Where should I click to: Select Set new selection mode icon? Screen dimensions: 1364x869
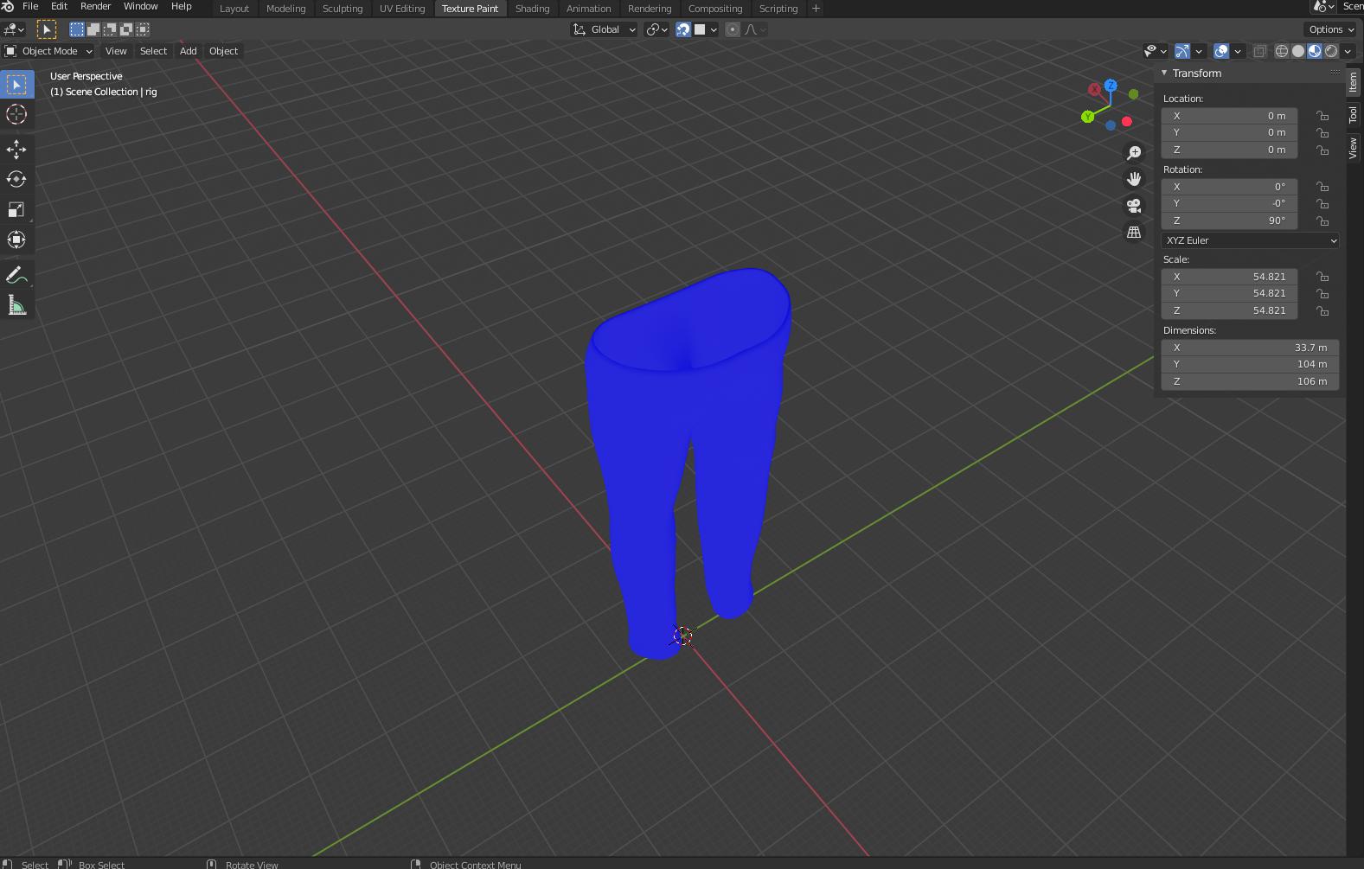coord(77,29)
